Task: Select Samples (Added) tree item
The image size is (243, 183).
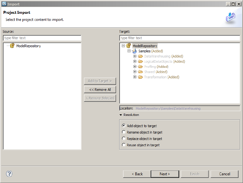Action: pos(151,51)
